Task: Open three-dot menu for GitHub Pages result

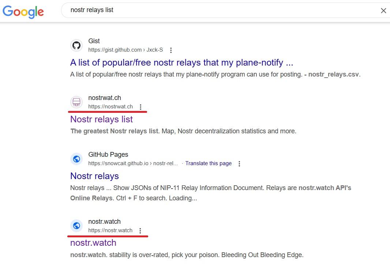Action: point(239,164)
